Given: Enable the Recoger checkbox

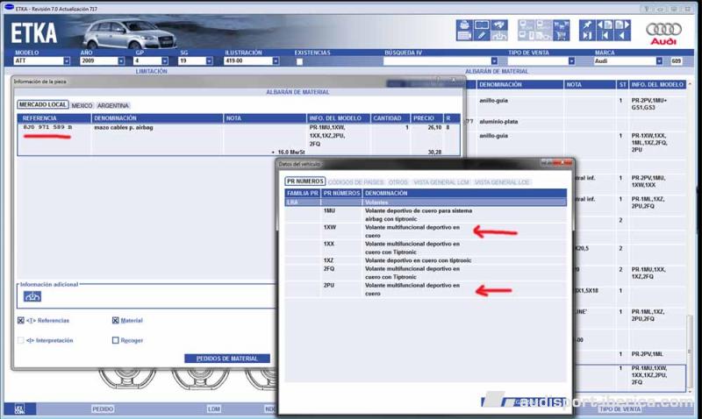Looking at the screenshot, I should tap(115, 340).
